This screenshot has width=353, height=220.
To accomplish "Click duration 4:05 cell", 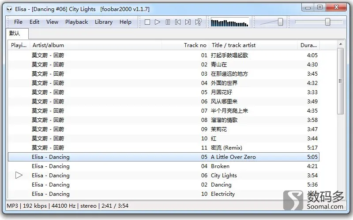I will (x=312, y=55).
